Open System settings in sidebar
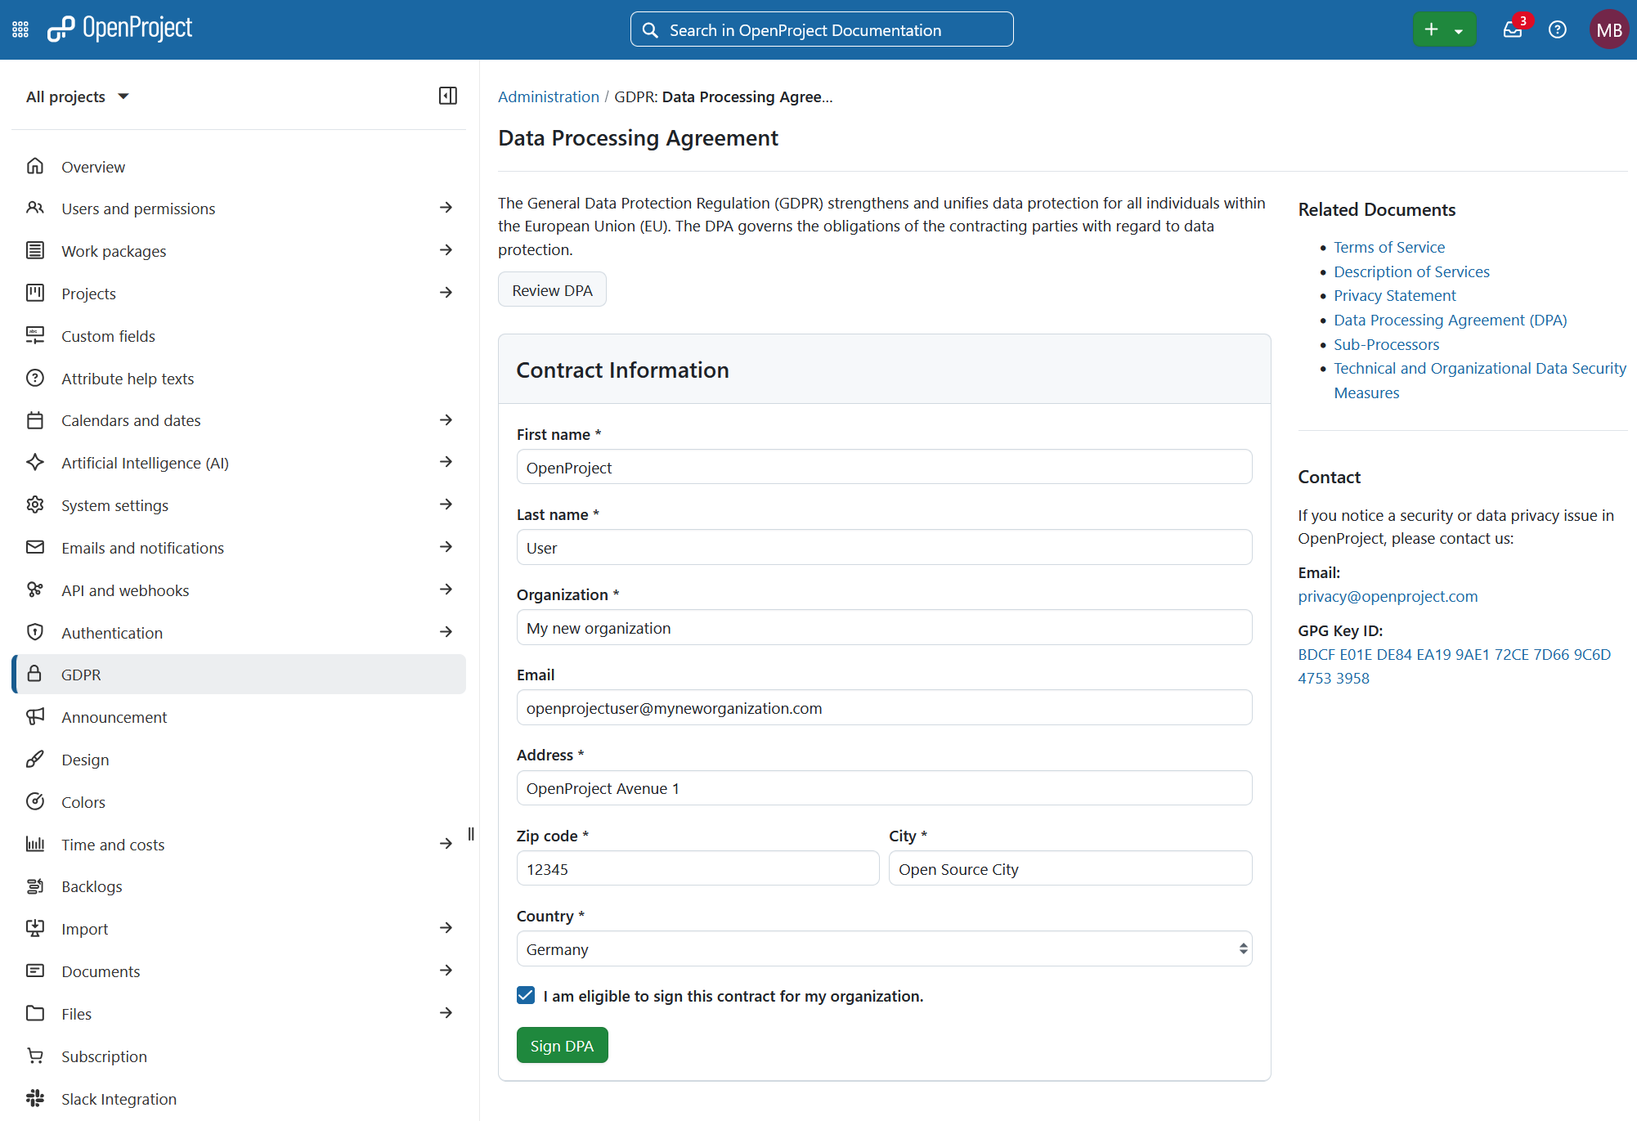 [x=114, y=505]
